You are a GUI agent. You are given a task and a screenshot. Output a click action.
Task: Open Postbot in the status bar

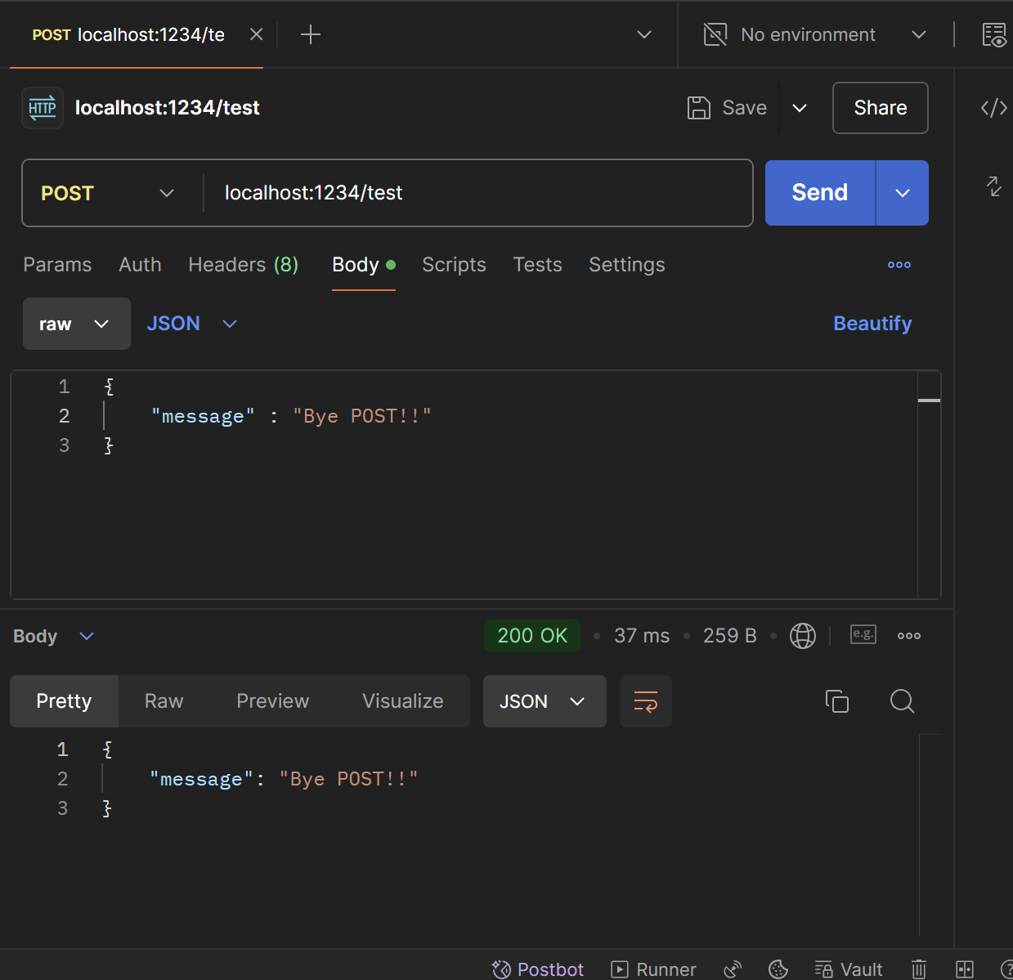pos(538,969)
